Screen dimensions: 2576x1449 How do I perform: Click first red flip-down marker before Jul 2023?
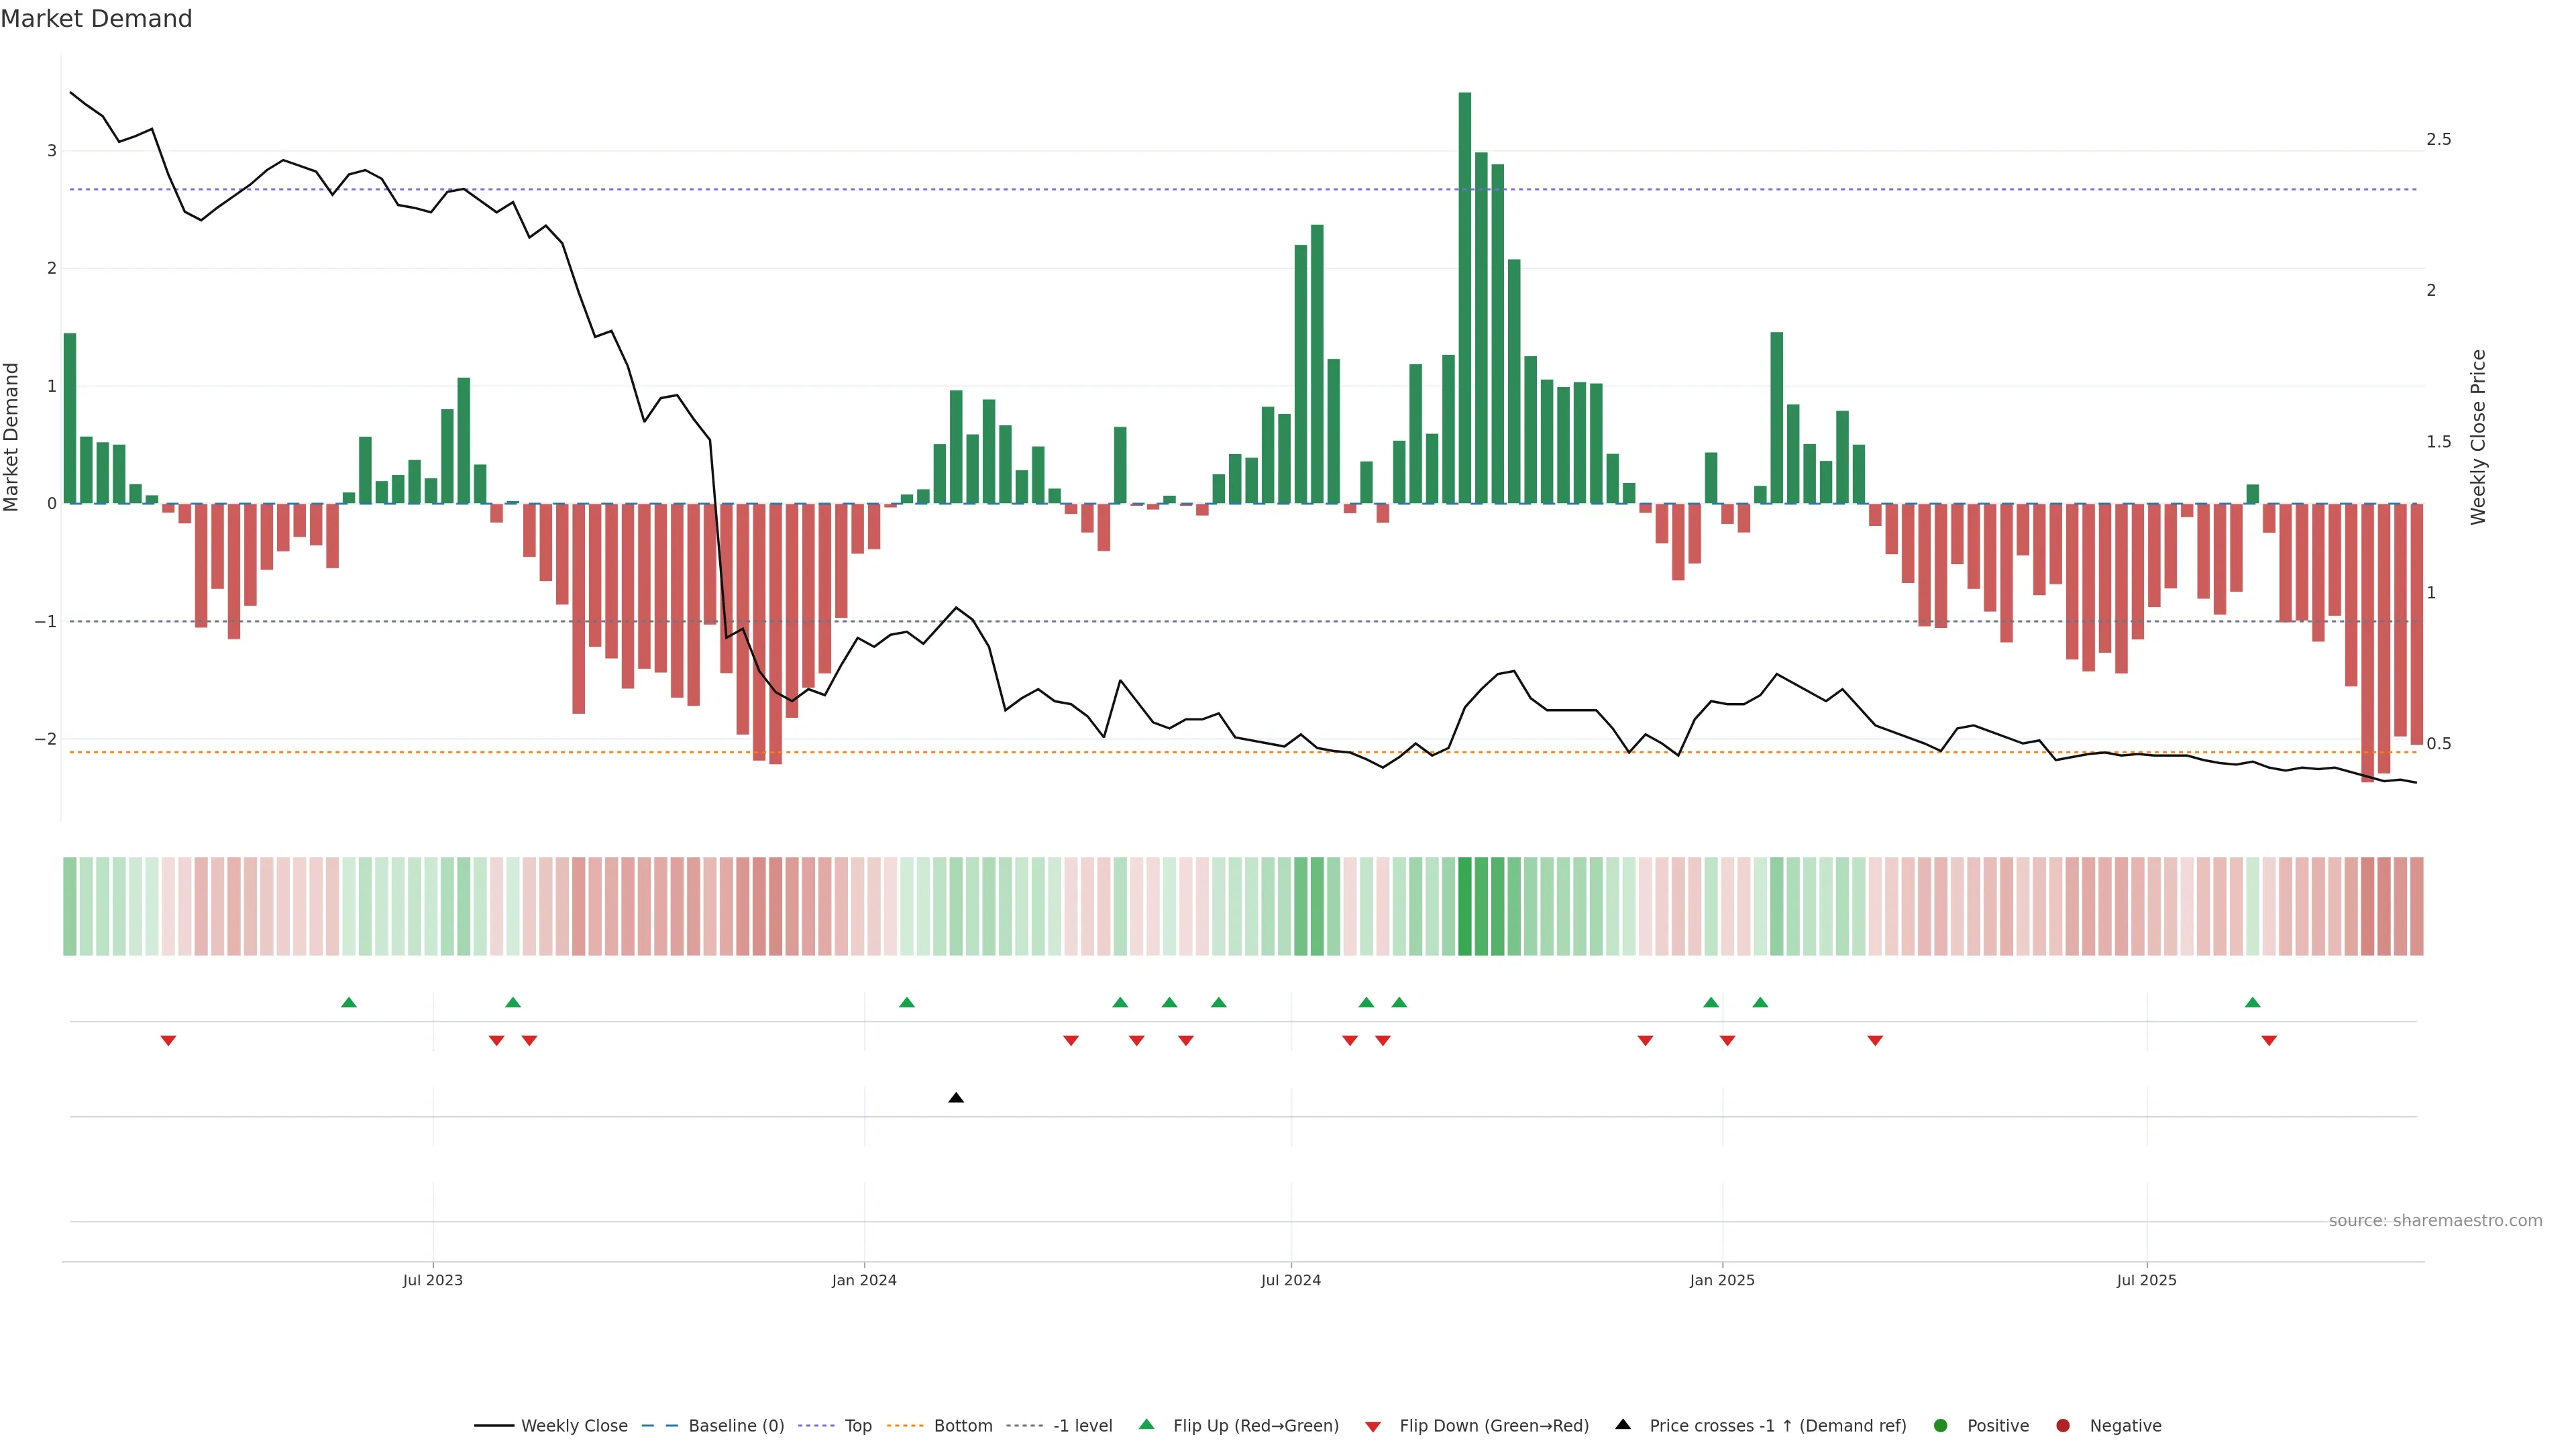(168, 1041)
